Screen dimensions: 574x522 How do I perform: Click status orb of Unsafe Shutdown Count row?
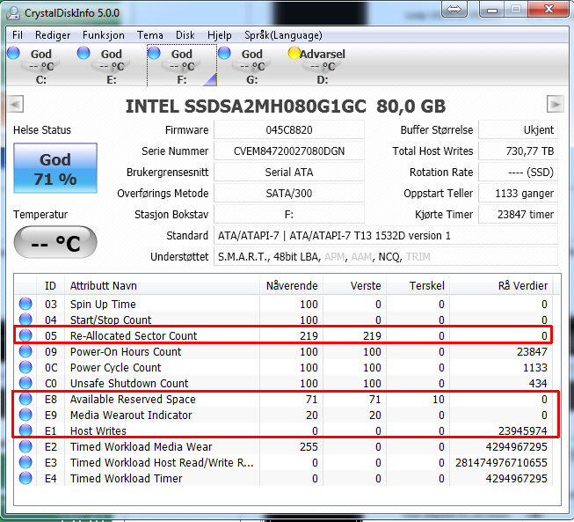pos(25,383)
